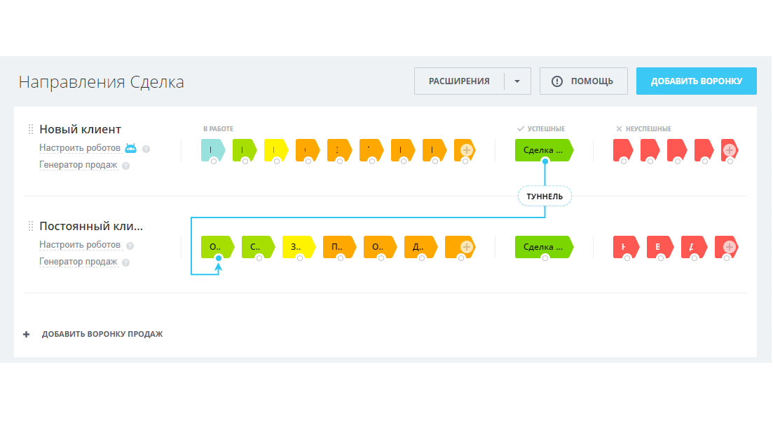The height and width of the screenshot is (421, 773).
Task: Click the drag handle beside Постоянный клиент funnel
Action: [x=31, y=226]
